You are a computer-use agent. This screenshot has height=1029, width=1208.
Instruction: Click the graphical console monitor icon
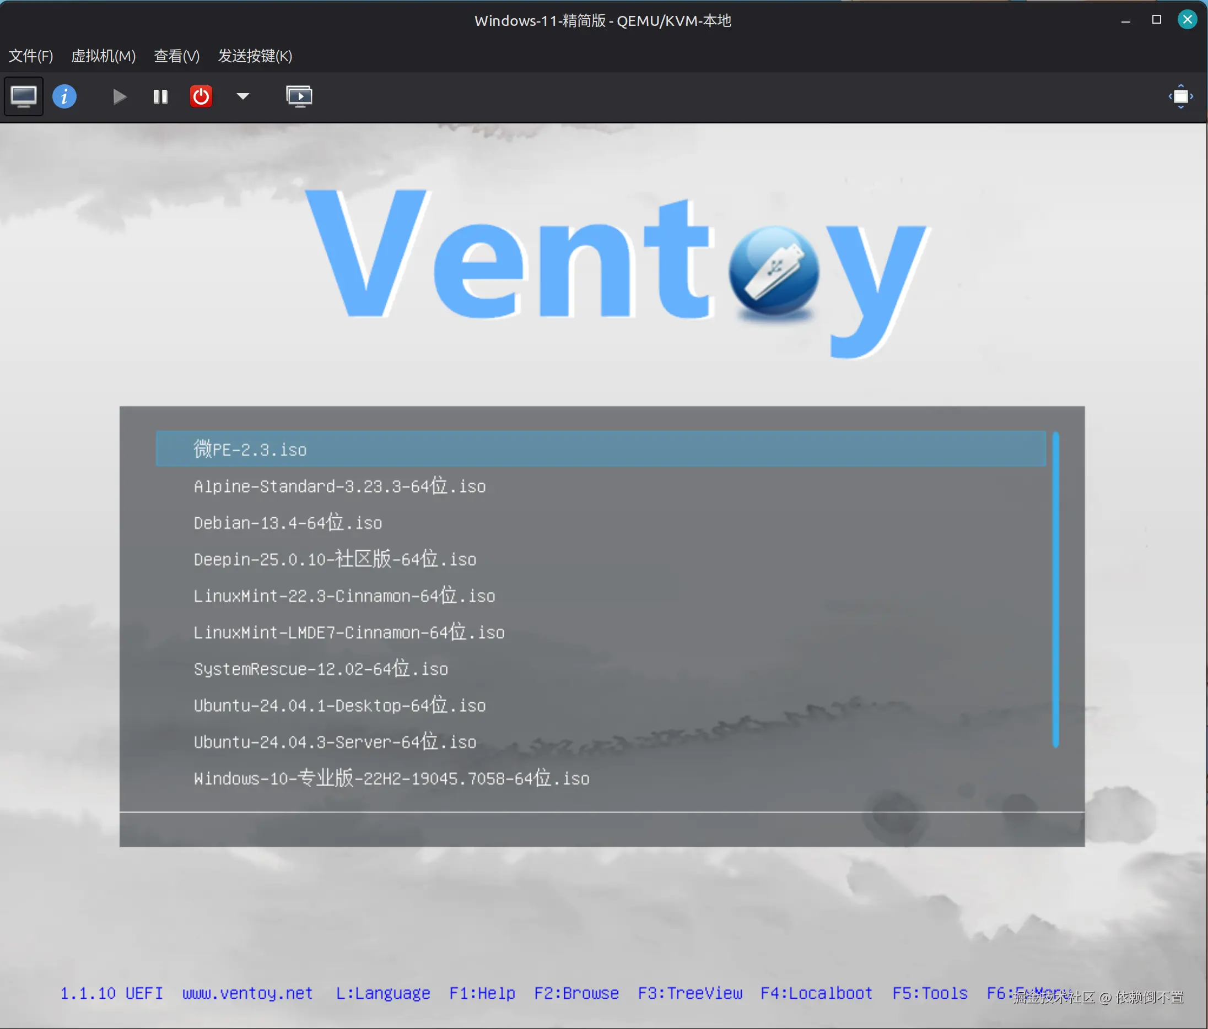[23, 96]
